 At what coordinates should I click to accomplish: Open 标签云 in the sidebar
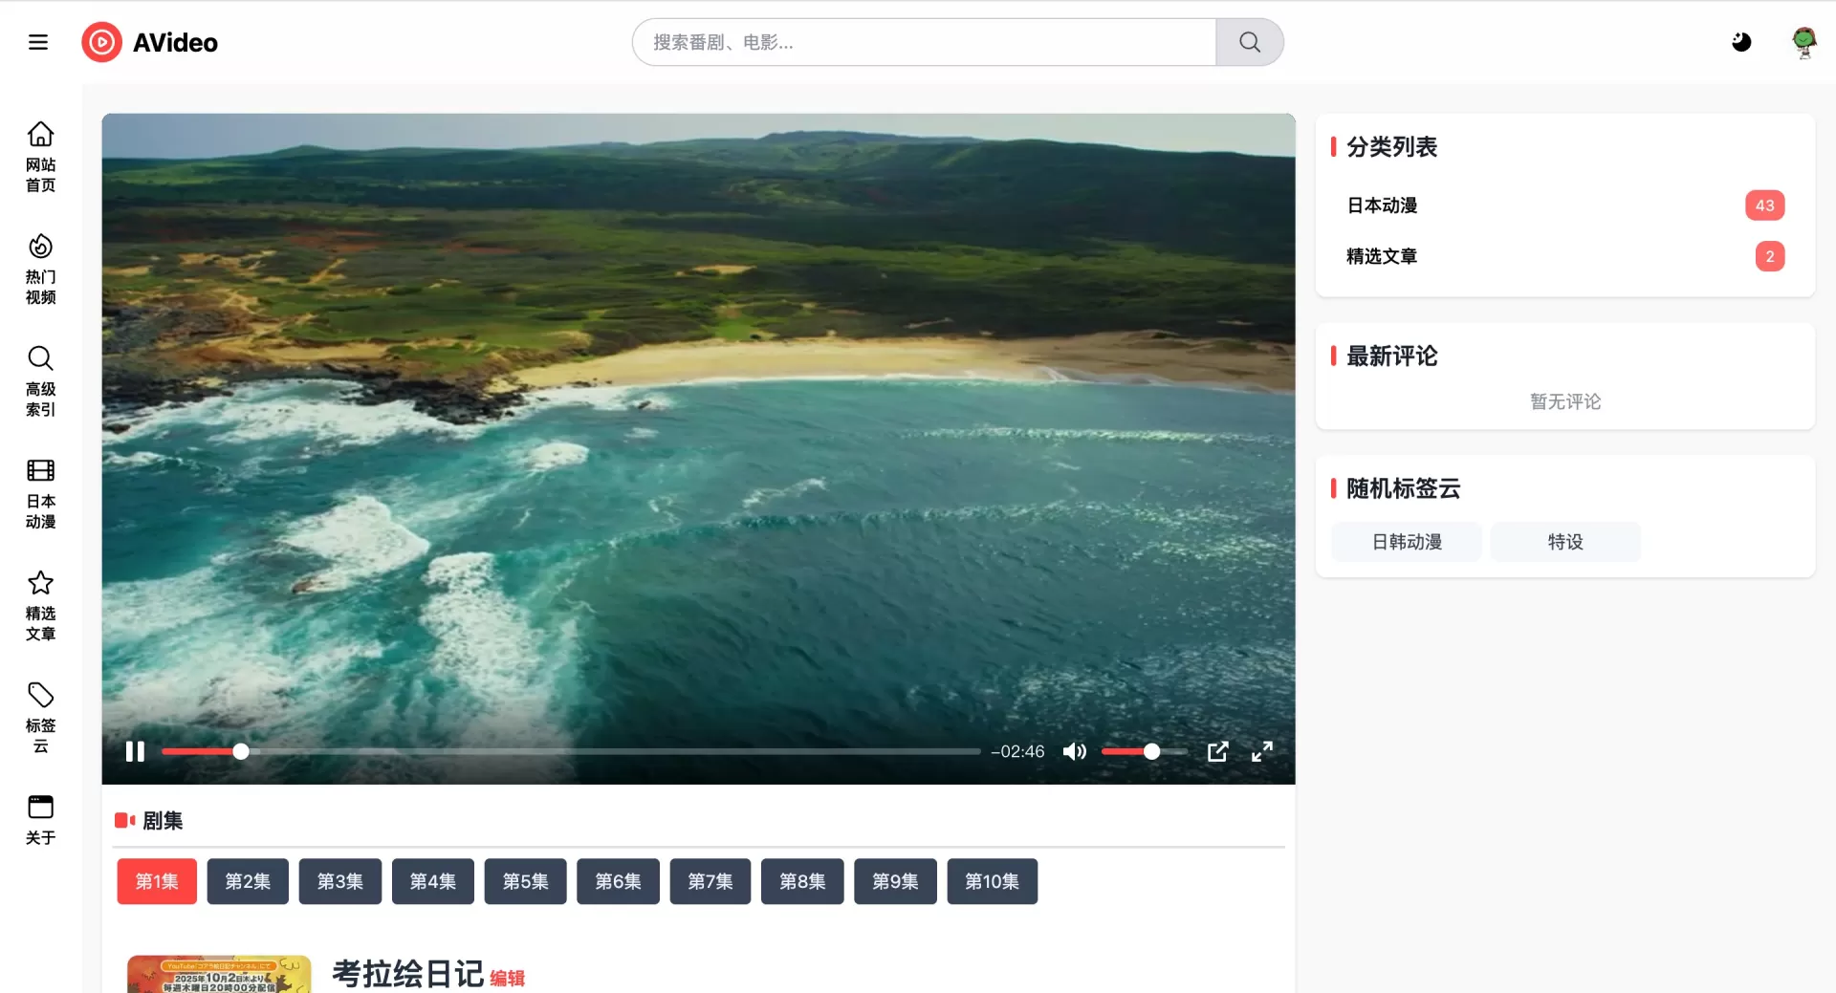[40, 718]
